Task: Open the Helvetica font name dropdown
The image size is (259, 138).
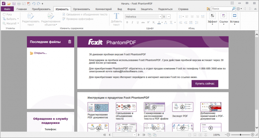Action: pyautogui.click(x=160, y=17)
